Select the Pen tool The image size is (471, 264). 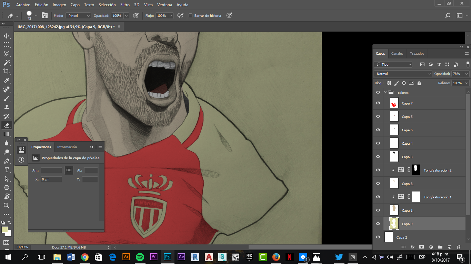6,161
